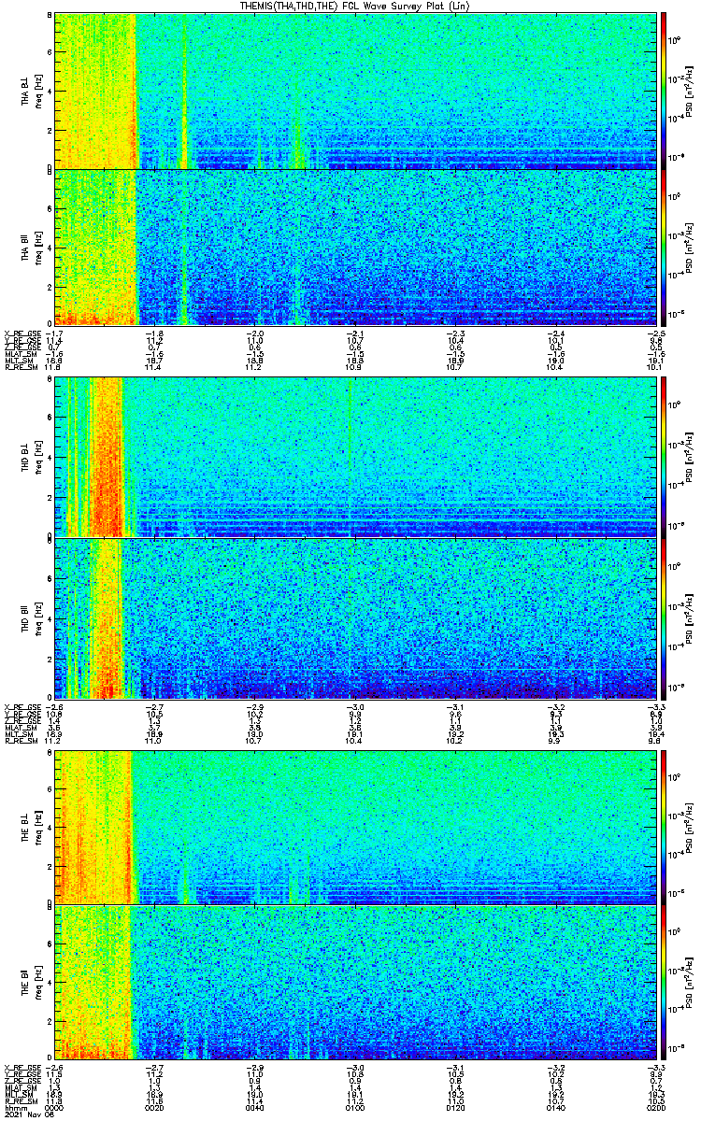
Task: Click the THA BII PSD color bar
Action: pos(664,247)
